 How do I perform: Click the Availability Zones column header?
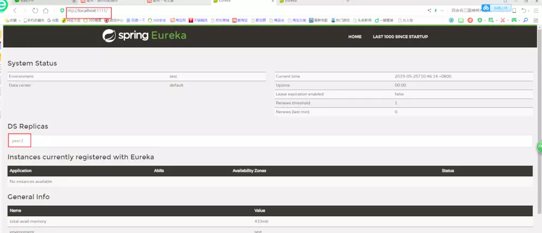point(249,171)
